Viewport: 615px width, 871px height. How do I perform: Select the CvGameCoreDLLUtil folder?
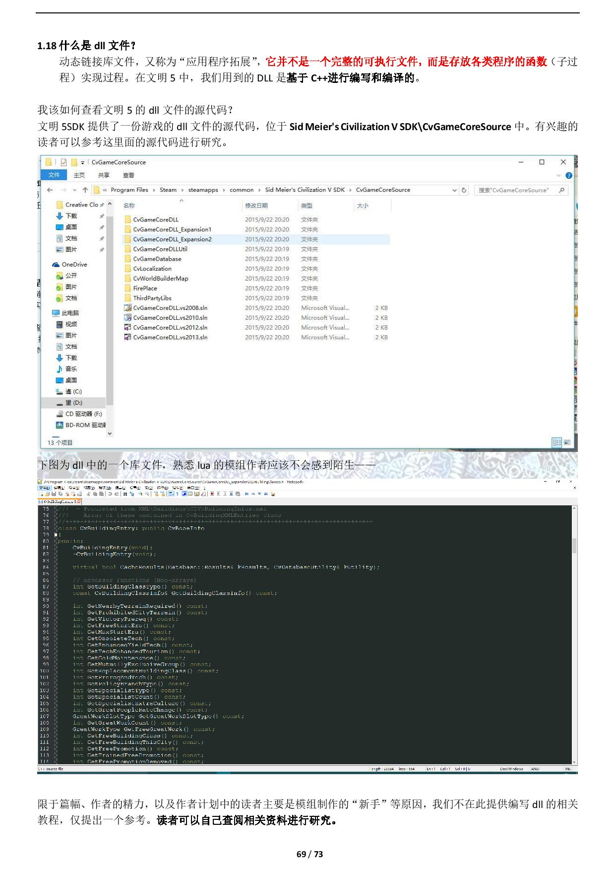click(x=160, y=249)
